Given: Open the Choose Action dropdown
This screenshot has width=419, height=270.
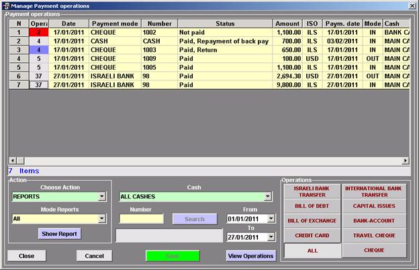Looking at the screenshot, I should pyautogui.click(x=102, y=197).
